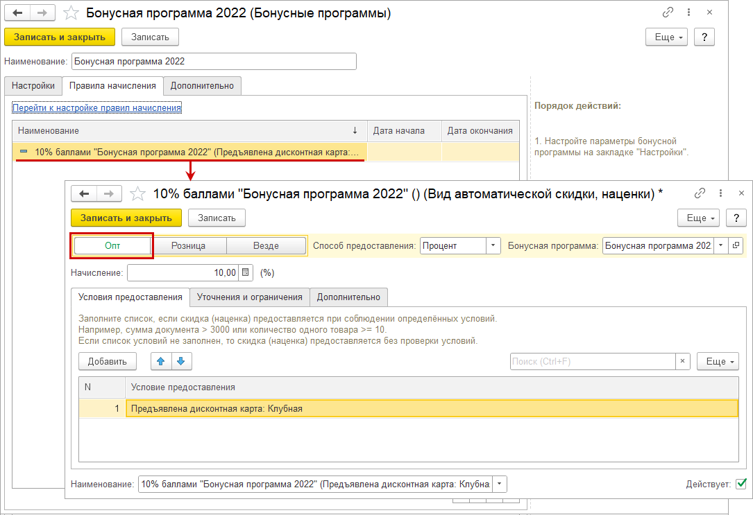Open link Перейти к настройке правил начисления
753x515 pixels.
click(x=97, y=108)
